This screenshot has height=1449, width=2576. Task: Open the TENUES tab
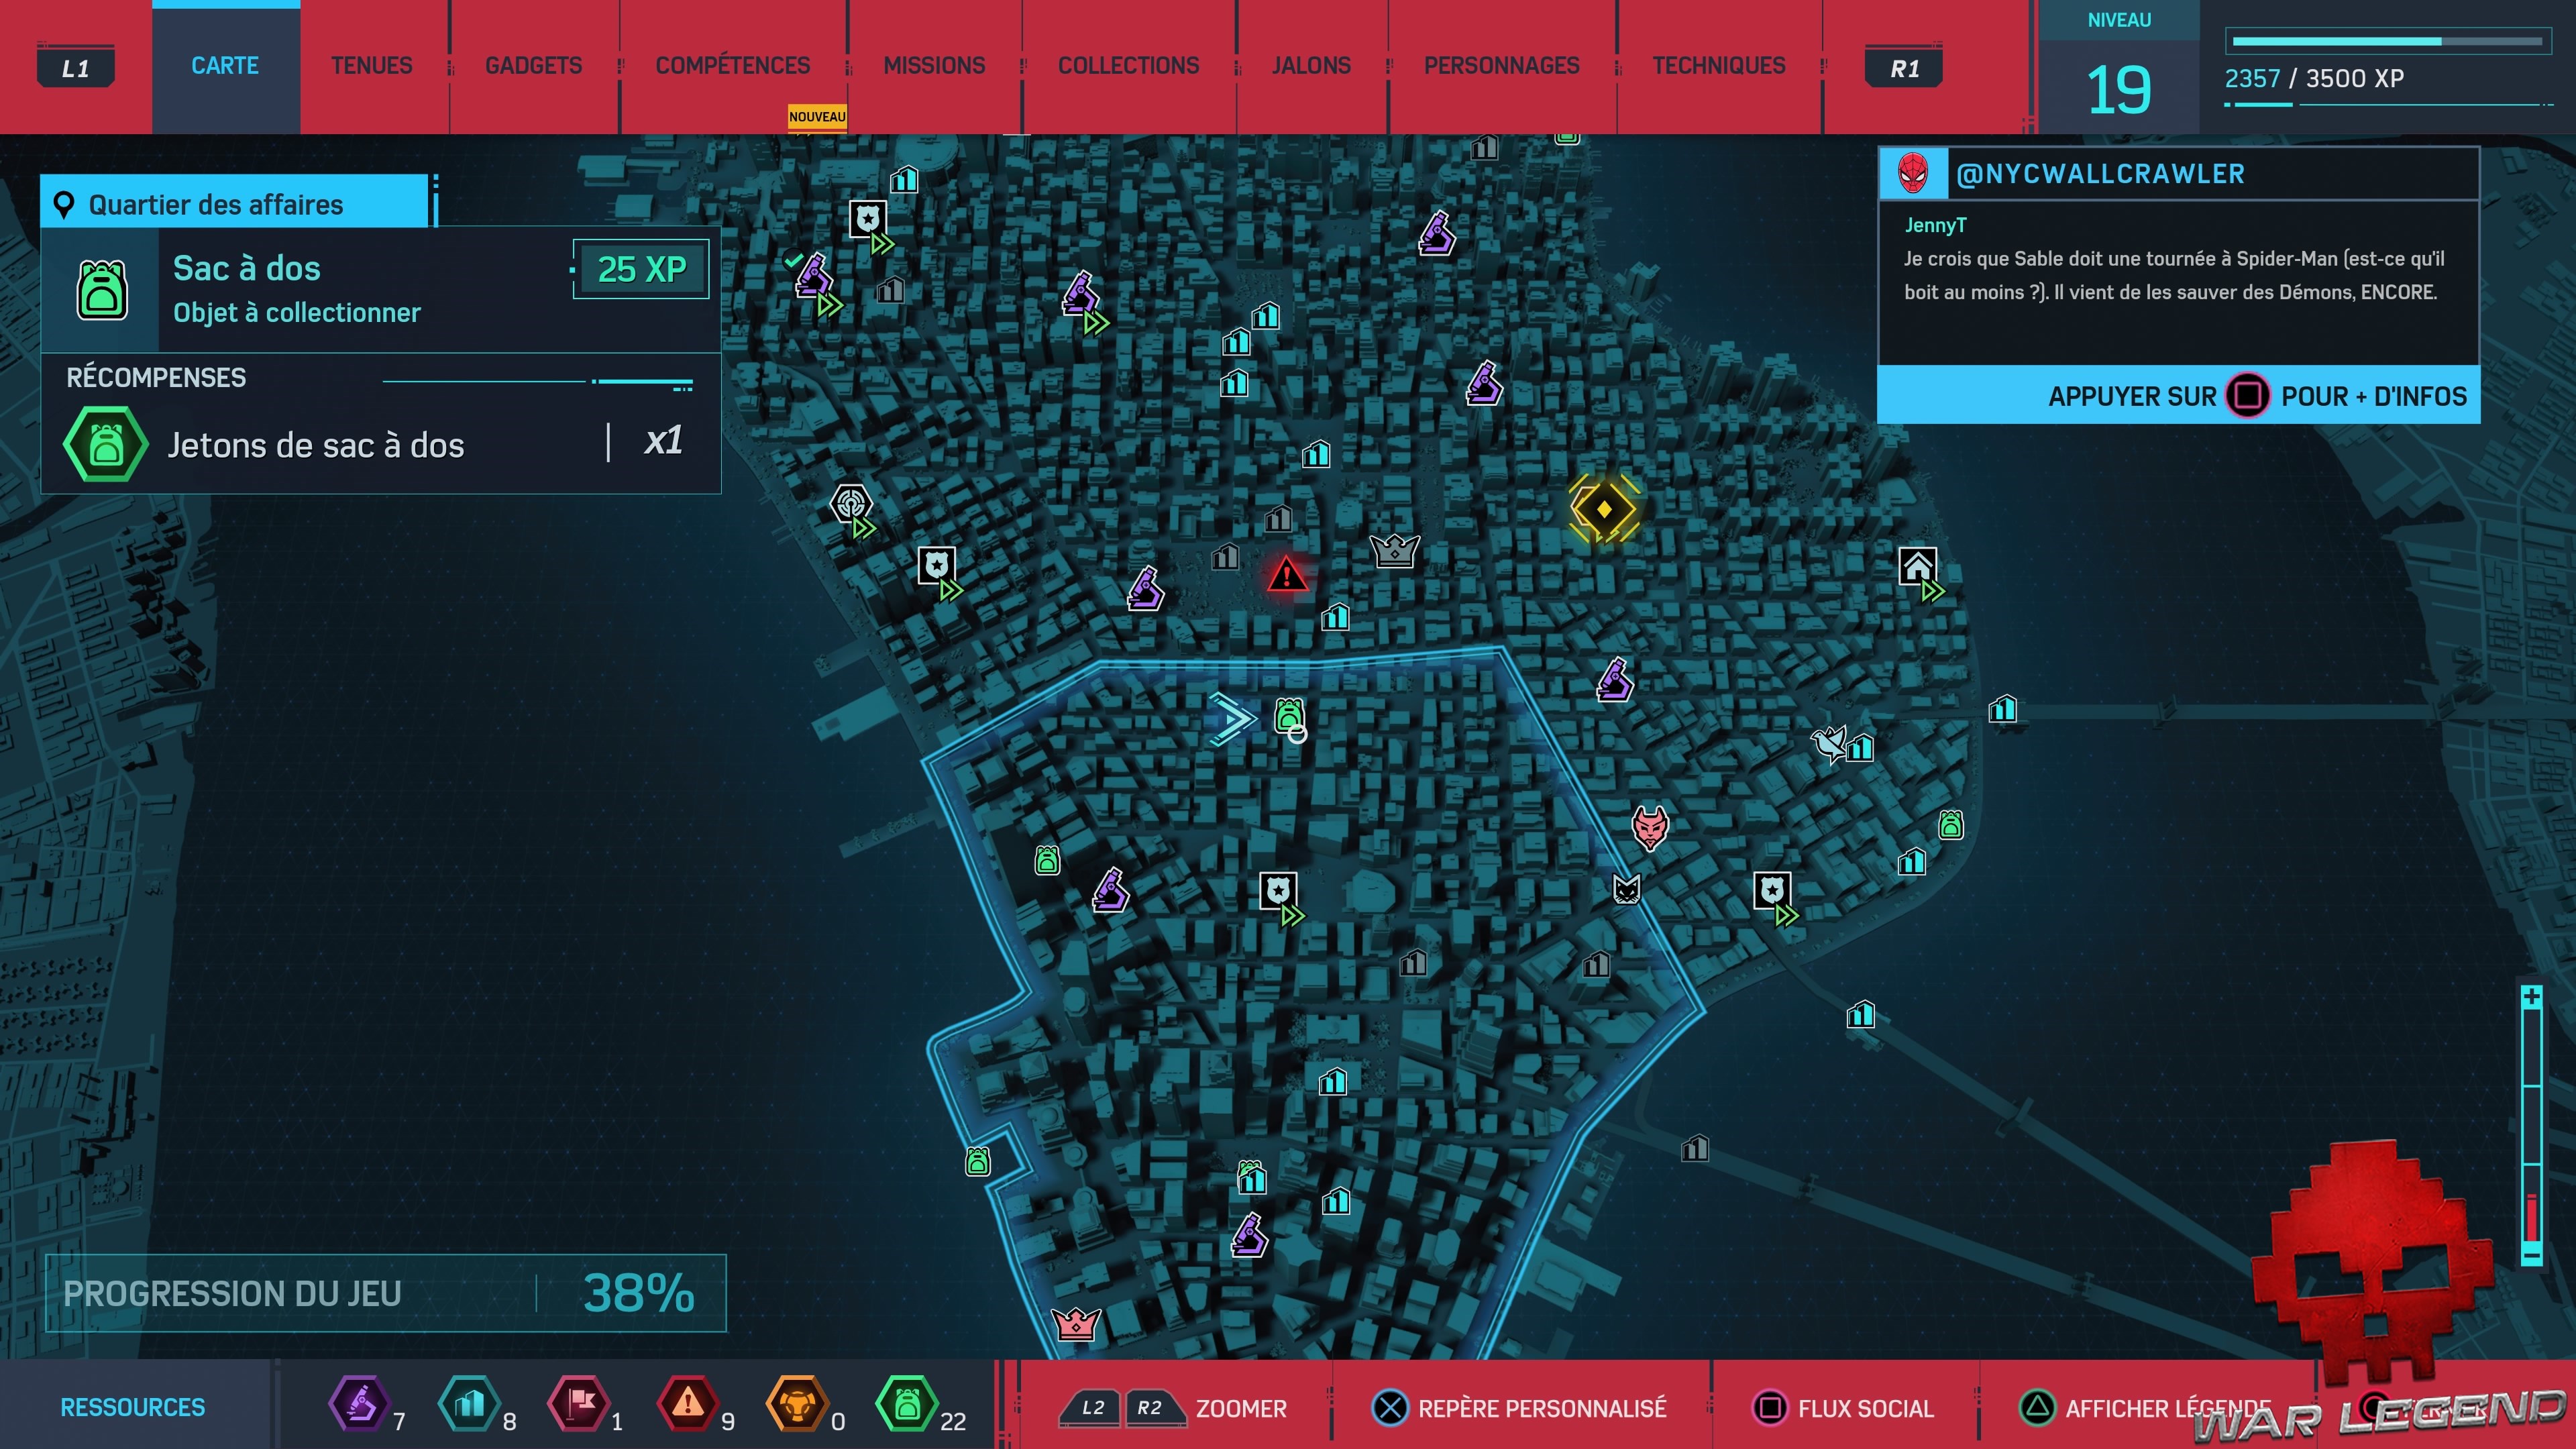point(371,66)
